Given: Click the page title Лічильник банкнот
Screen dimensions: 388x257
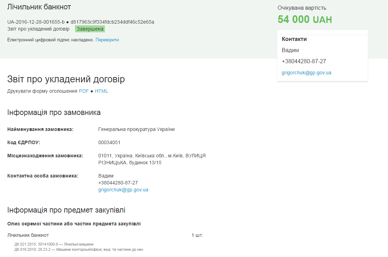Looking at the screenshot, I should click(39, 7).
